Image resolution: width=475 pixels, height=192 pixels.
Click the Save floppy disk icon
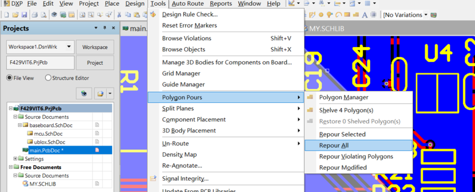coord(24,15)
